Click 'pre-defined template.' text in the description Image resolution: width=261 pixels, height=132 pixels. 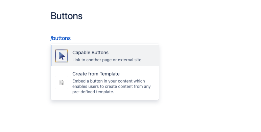click(x=93, y=92)
